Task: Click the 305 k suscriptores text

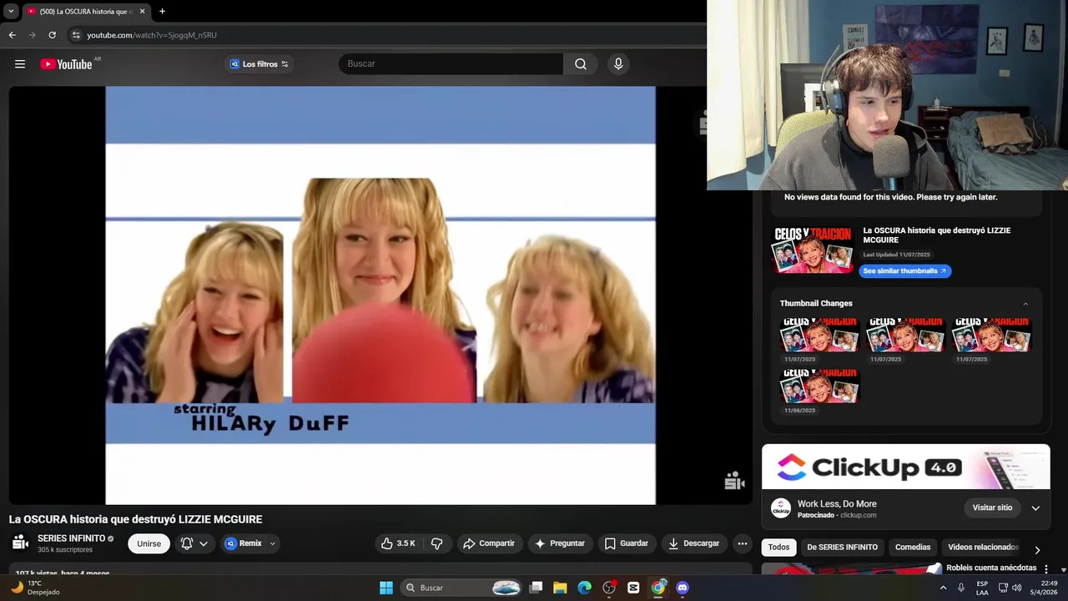Action: (x=65, y=550)
